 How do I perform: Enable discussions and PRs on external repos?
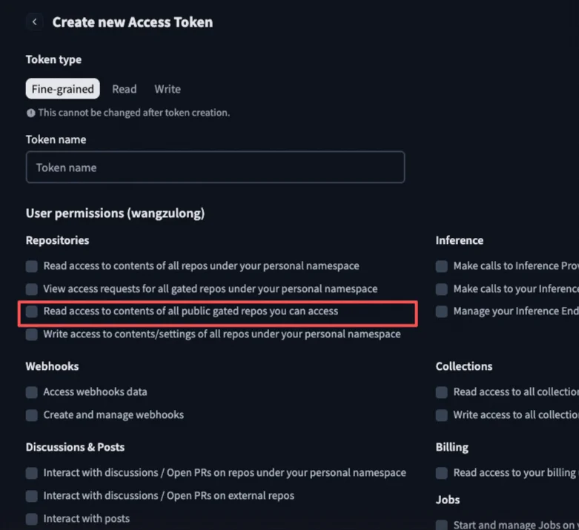pyautogui.click(x=32, y=496)
